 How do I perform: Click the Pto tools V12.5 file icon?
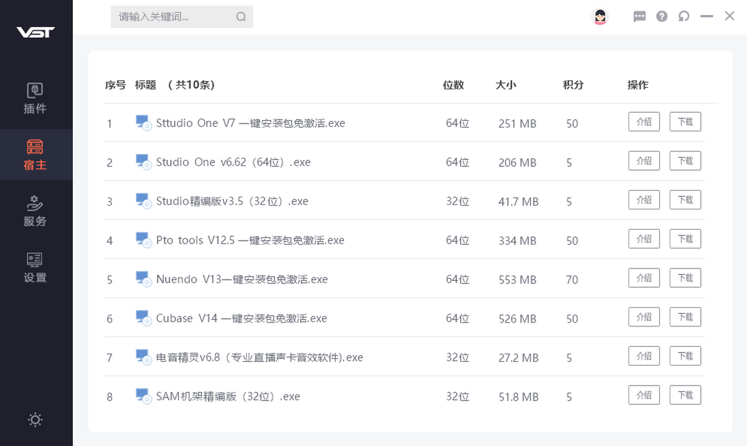144,240
